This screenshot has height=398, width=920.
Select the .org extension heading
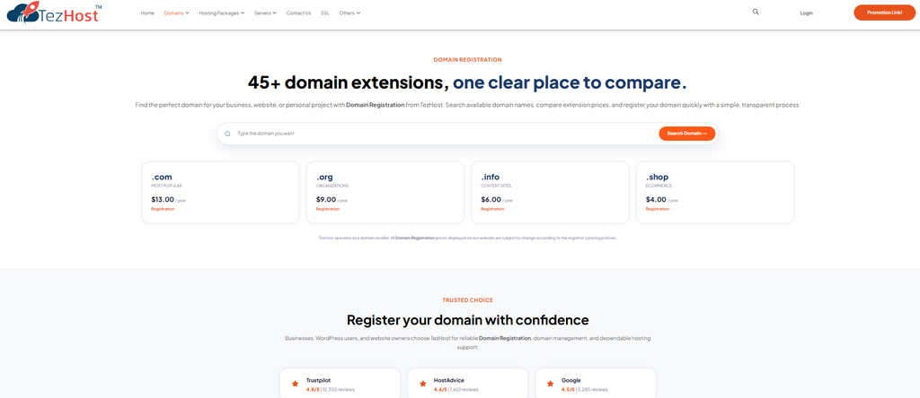[324, 177]
